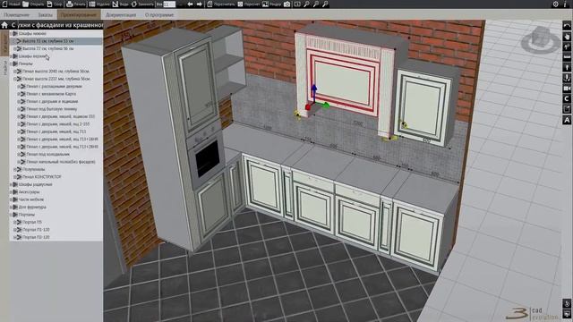Image resolution: width=573 pixels, height=322 pixels.
Task: Select the Портал П1-120 tree item
Action: point(36,230)
